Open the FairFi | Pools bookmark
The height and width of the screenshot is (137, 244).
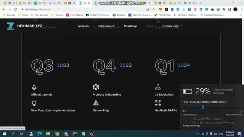[162, 15]
